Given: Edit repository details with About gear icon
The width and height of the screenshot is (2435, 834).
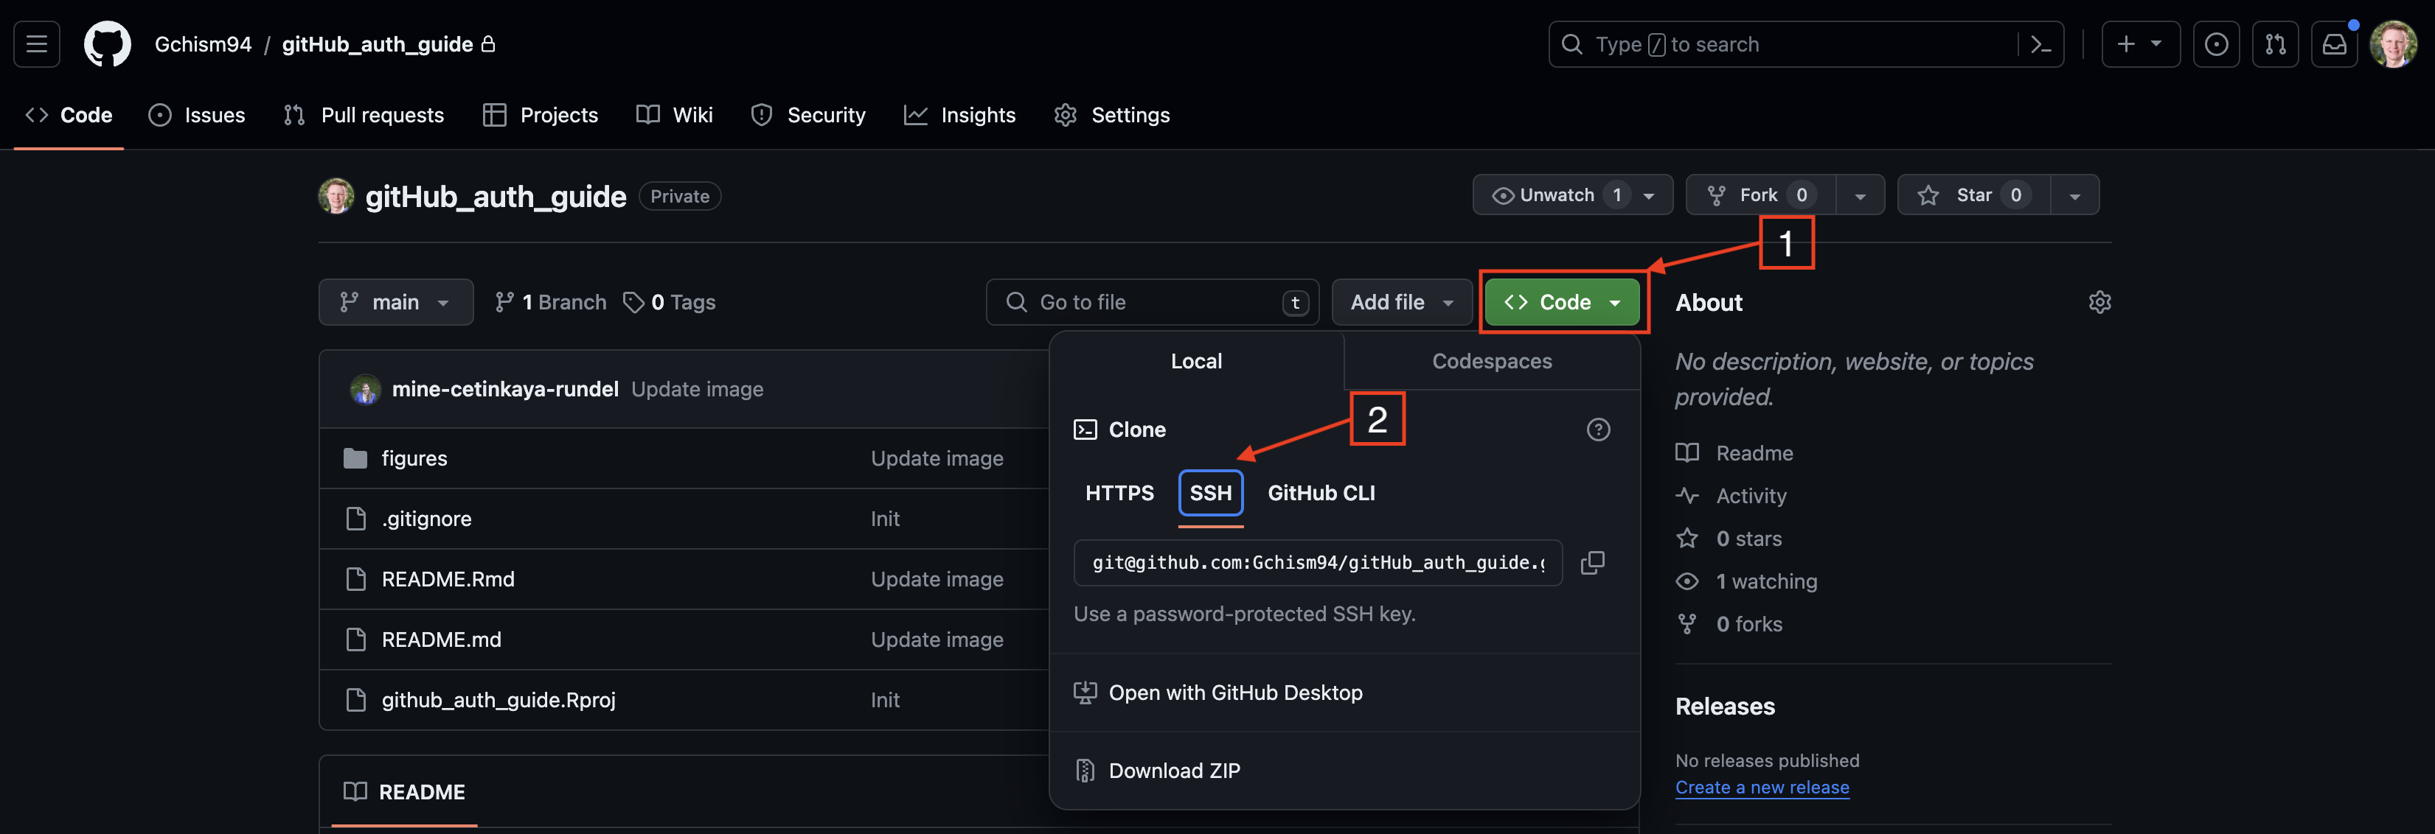Looking at the screenshot, I should [x=2099, y=302].
